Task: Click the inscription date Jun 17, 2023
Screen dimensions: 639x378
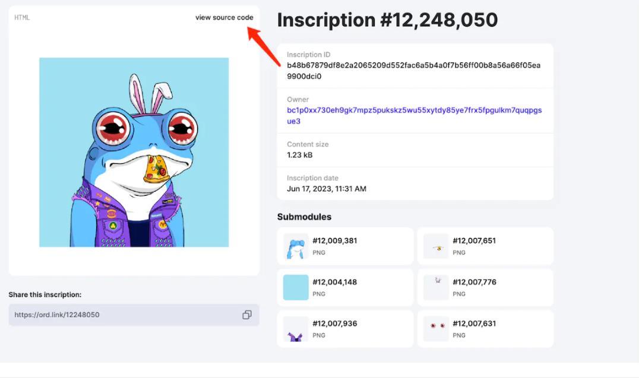Action: click(327, 189)
